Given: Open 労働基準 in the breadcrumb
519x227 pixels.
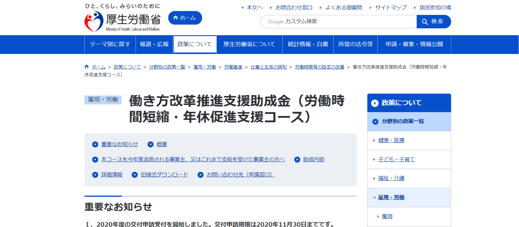Looking at the screenshot, I should pyautogui.click(x=233, y=67).
